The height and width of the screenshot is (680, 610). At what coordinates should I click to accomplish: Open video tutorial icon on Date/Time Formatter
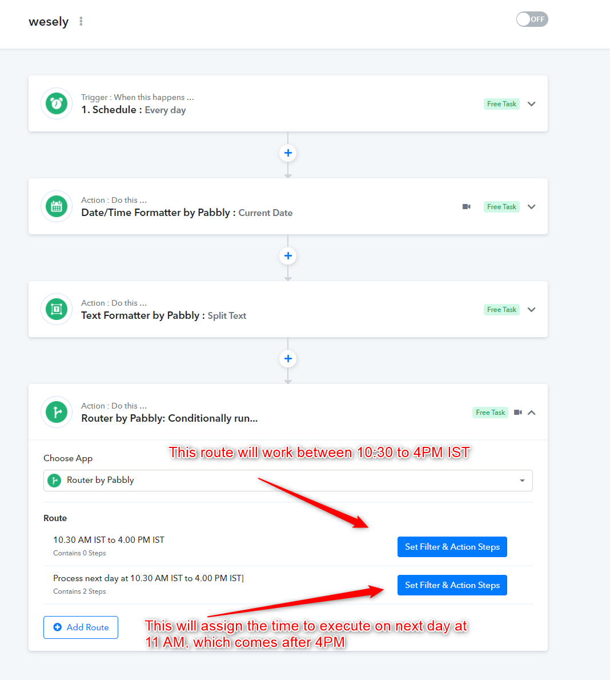[467, 206]
